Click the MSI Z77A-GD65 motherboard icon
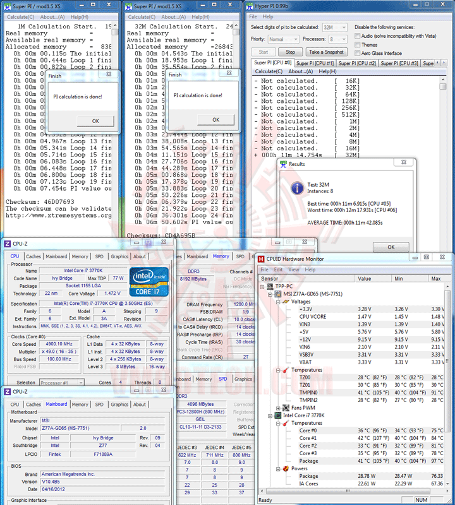Viewport: 455px width, 505px height. pos(277,294)
